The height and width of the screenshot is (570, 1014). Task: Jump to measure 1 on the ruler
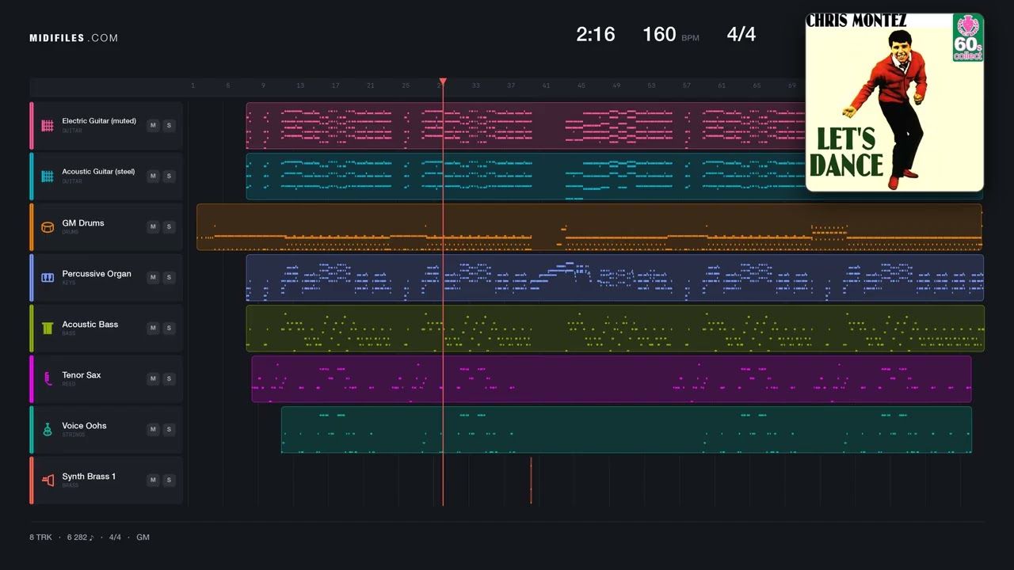[x=193, y=85]
